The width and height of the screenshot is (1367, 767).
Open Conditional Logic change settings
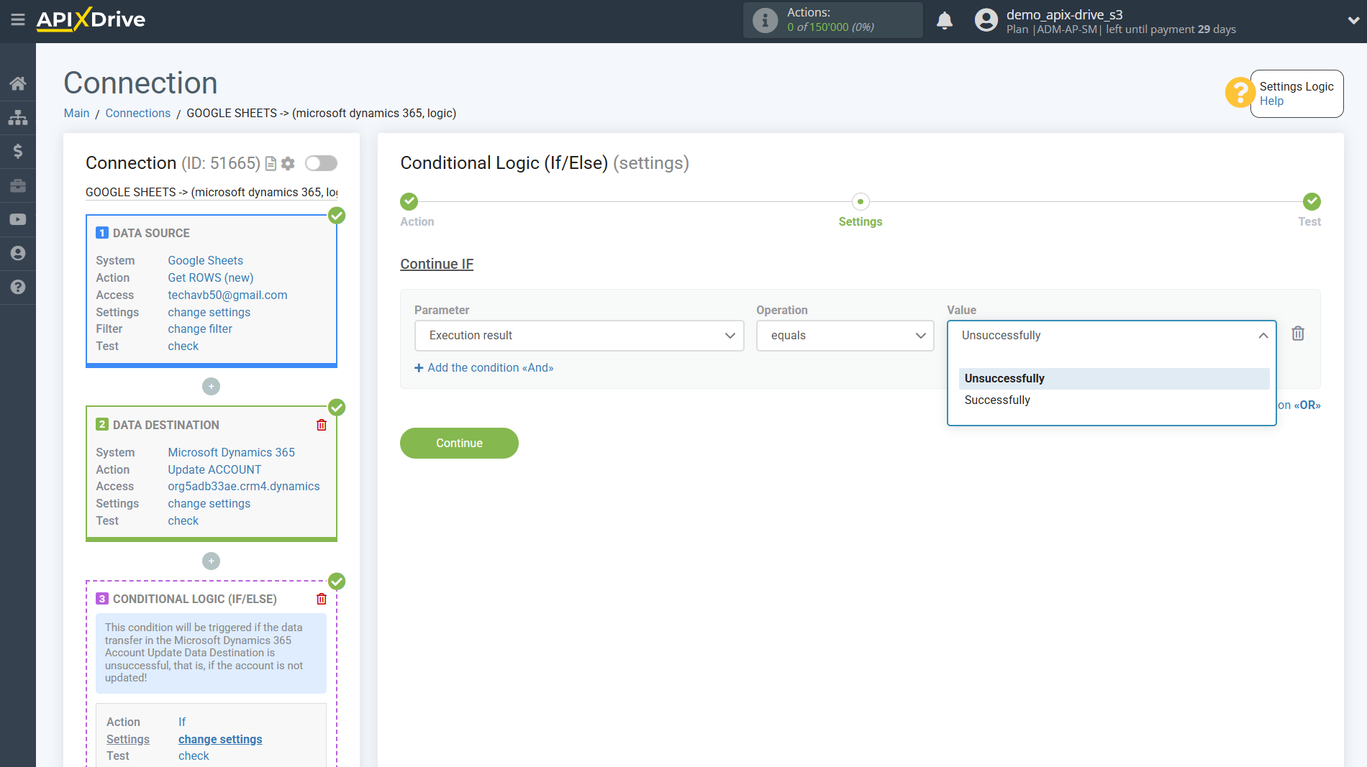(220, 740)
